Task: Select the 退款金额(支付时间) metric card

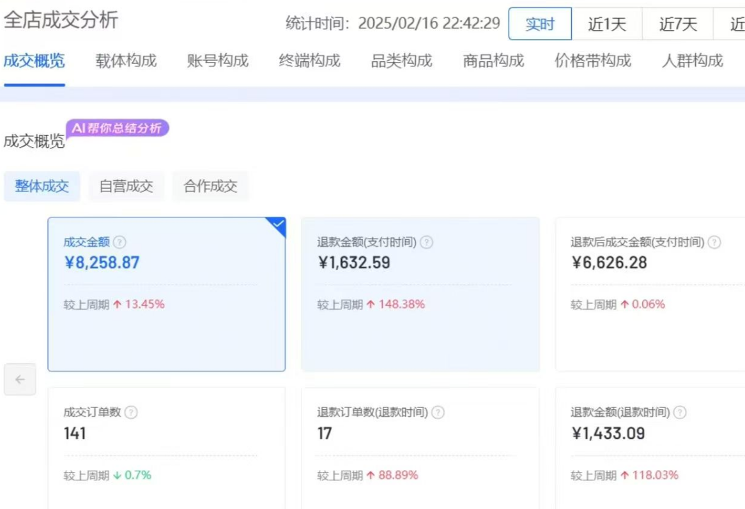Action: tap(420, 294)
